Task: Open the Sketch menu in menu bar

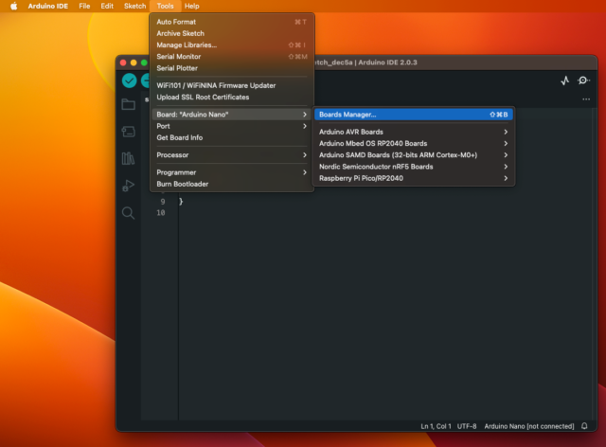Action: (134, 6)
